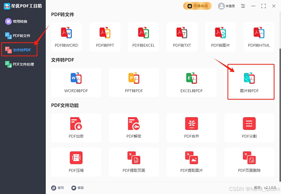Viewport: 281px width, 194px height.
Task: Open the PDF转HTML converter
Action: (x=259, y=37)
